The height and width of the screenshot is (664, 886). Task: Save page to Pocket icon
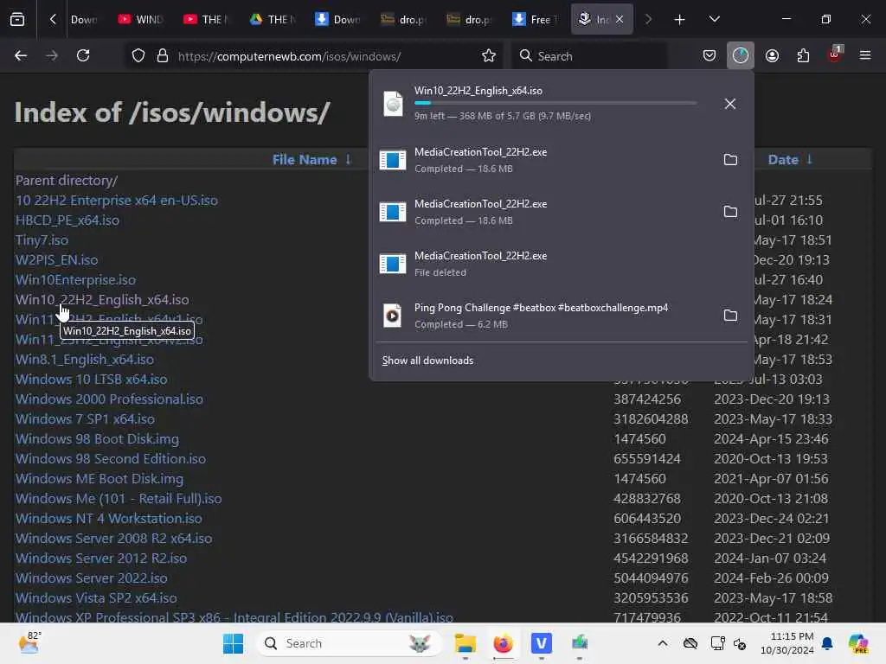click(709, 56)
